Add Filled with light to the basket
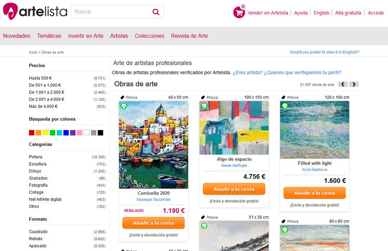Image resolution: width=388 pixels, height=251 pixels. click(315, 193)
